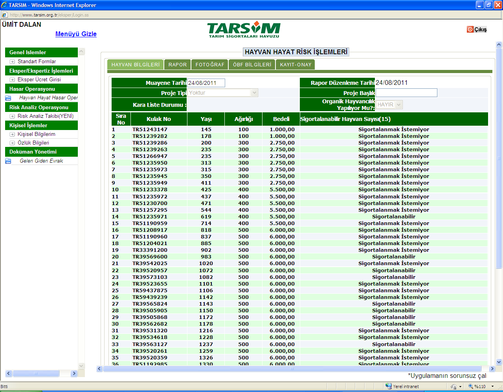The image size is (503, 392).
Task: Click main page scroll up arrow
Action: tap(499, 44)
